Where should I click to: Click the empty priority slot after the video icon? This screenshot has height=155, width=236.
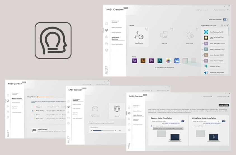point(185,61)
